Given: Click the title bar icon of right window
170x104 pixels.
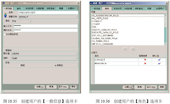Looking at the screenshot, I should point(91,3).
